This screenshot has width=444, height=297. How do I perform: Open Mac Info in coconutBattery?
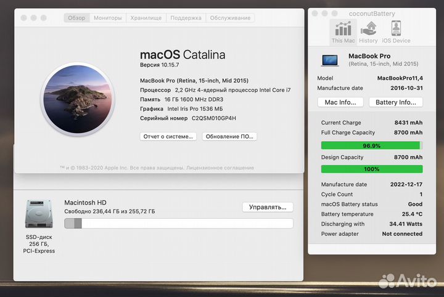[340, 102]
